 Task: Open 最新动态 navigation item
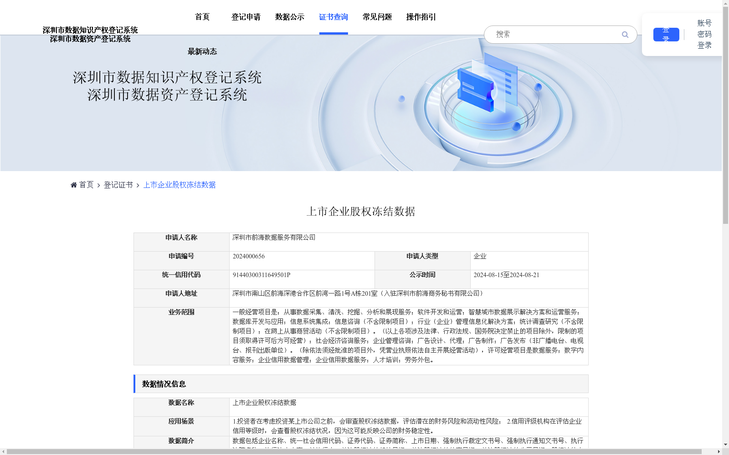pyautogui.click(x=202, y=51)
